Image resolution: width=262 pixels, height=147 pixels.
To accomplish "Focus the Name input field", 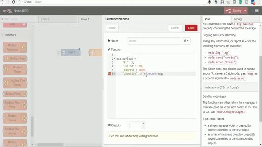I will [x=154, y=41].
